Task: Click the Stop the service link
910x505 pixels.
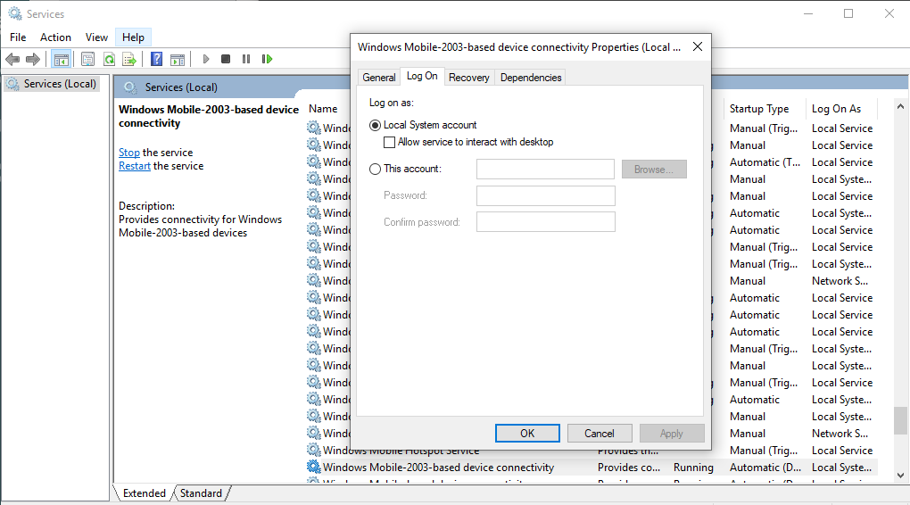Action: pyautogui.click(x=128, y=152)
